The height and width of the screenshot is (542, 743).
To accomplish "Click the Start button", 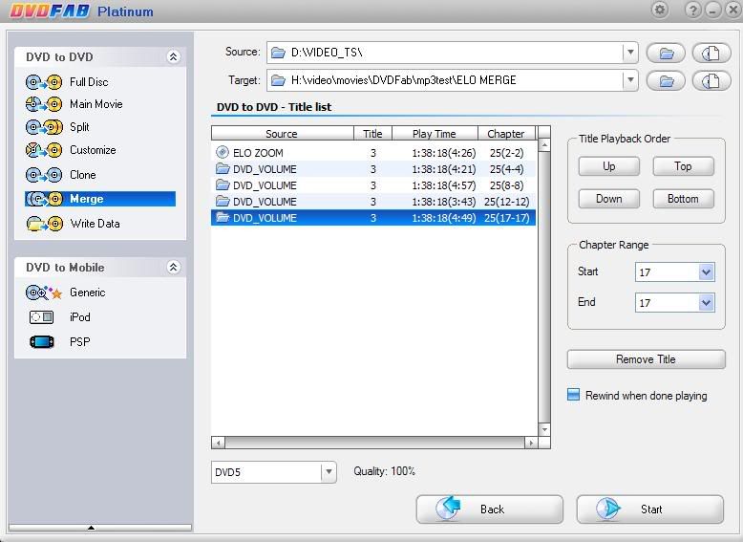I will 650,509.
